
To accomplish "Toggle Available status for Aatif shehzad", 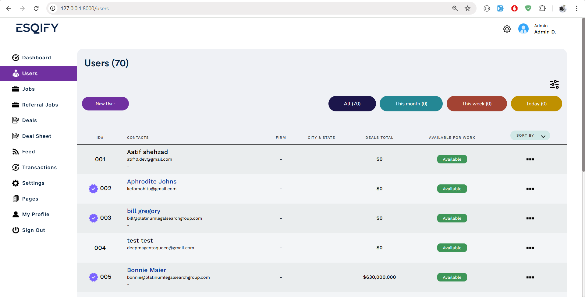I will click(452, 159).
